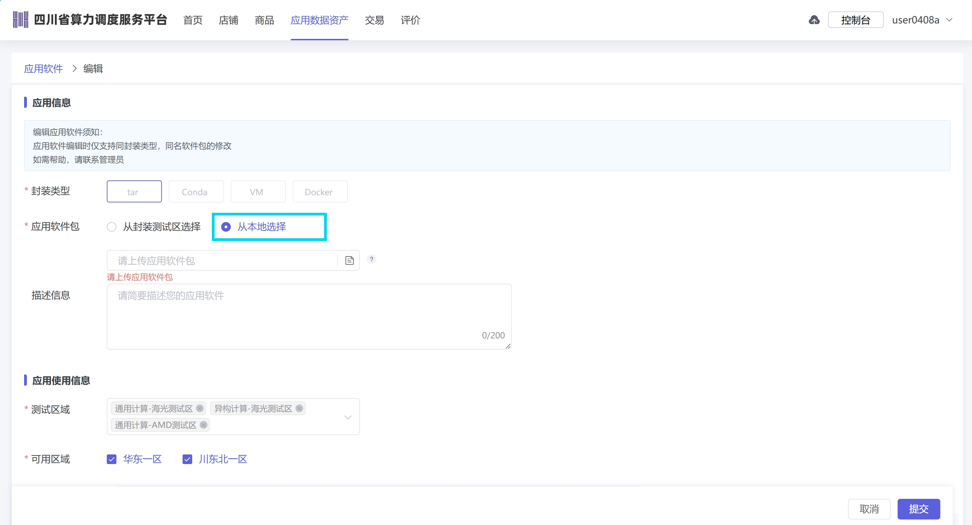Open the 店铺 nav tab
This screenshot has height=525, width=972.
pos(229,20)
